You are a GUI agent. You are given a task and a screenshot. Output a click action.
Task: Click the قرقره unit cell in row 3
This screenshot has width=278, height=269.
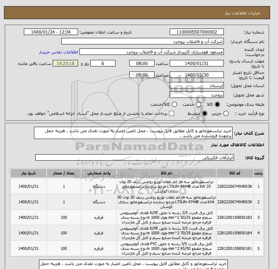(x=99, y=217)
